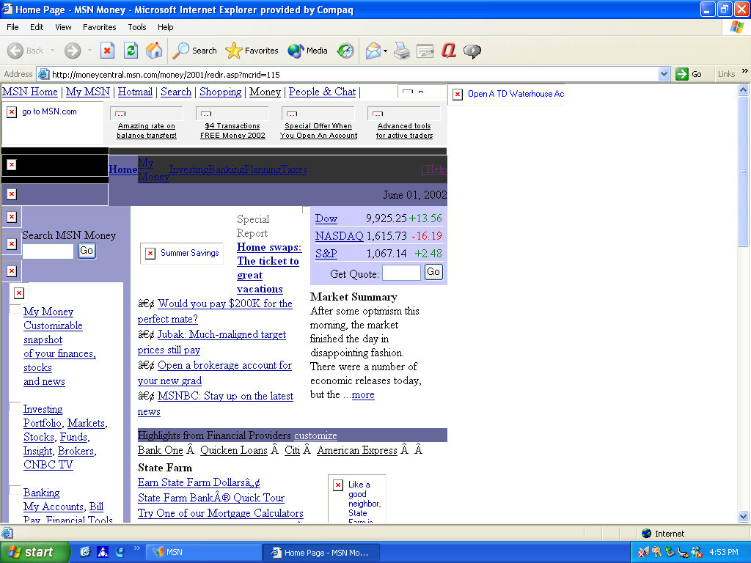Click the Refresh page icon
Screen dimensions: 751x563
pos(131,51)
